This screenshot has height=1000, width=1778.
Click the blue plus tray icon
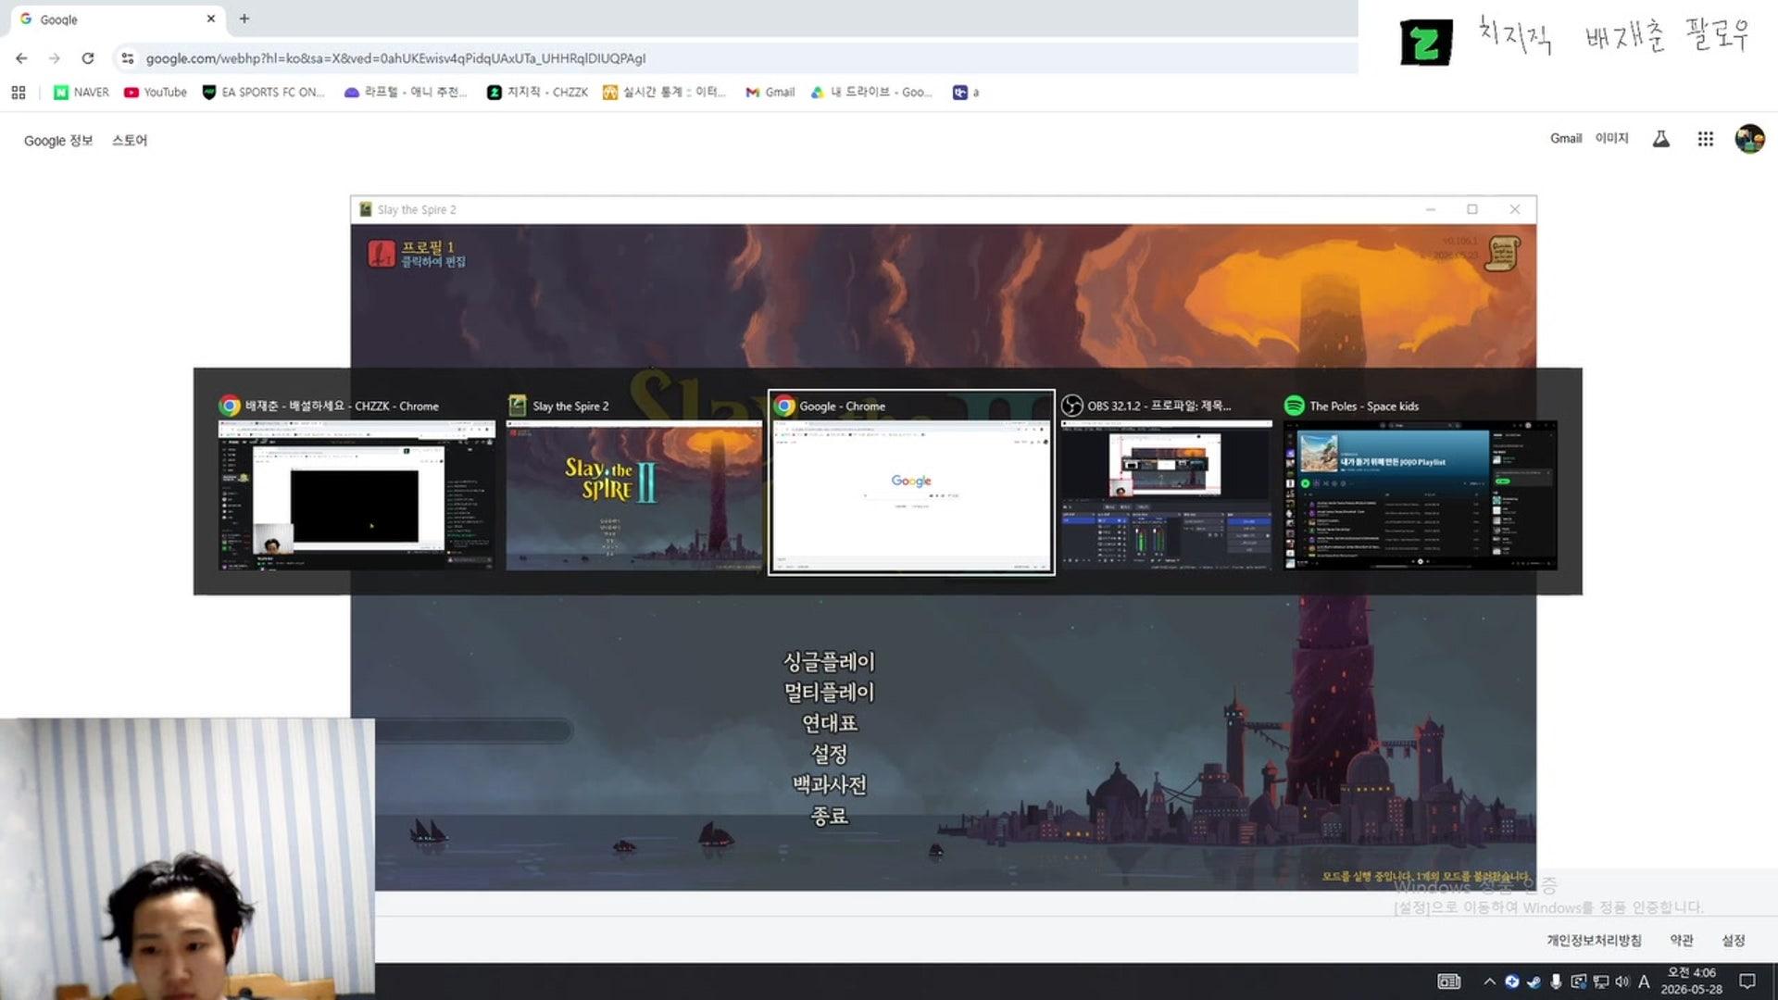coord(1512,981)
